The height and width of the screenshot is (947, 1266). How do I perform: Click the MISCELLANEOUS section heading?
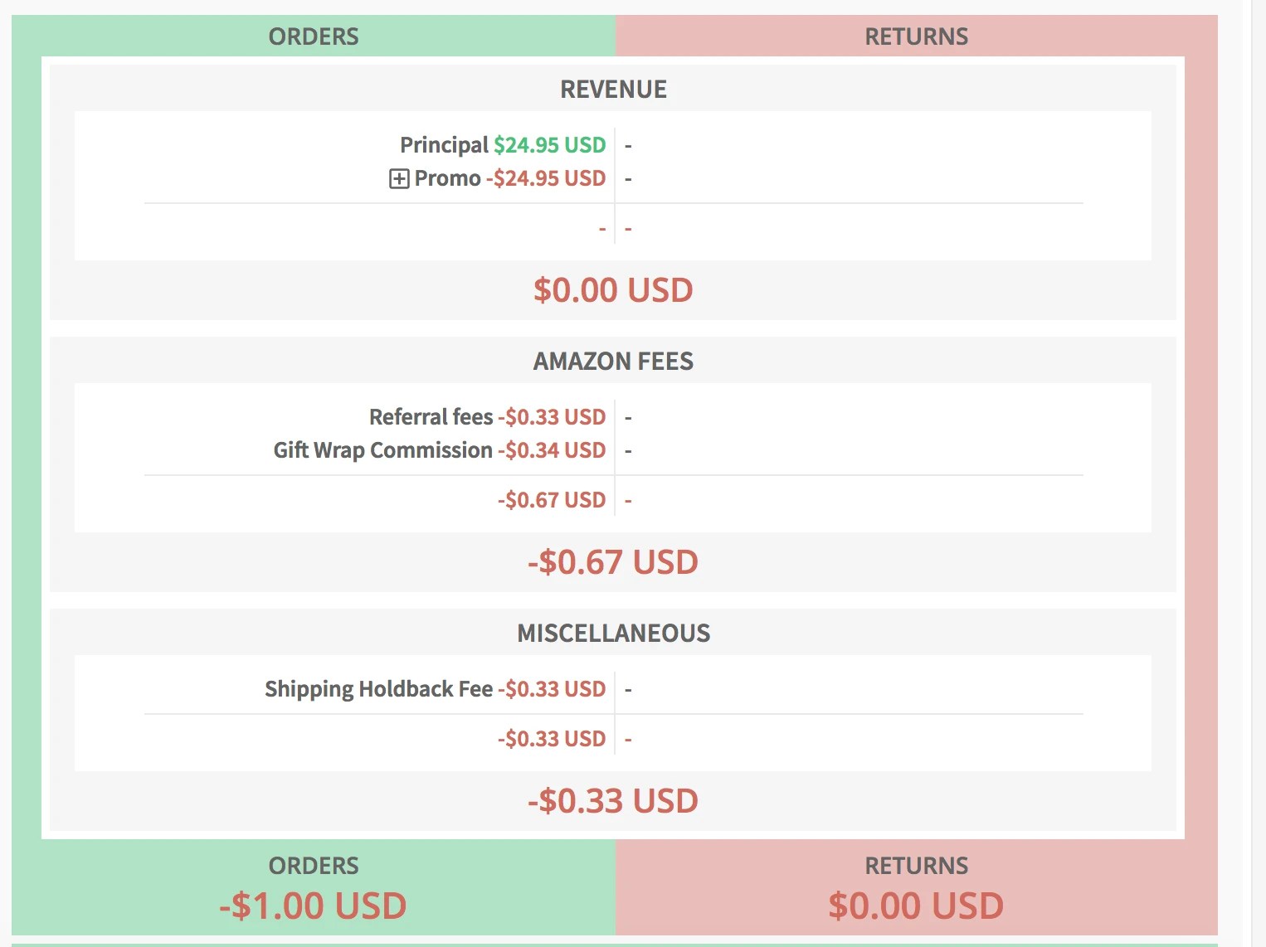(x=614, y=633)
